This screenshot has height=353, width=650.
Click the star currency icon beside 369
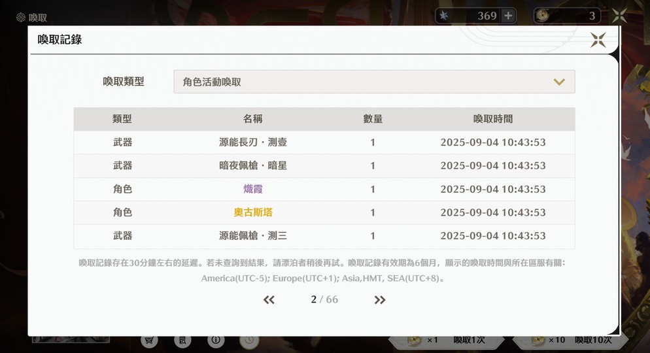coord(444,16)
